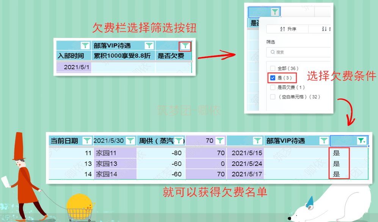This screenshot has width=378, height=222.
Task: Uncheck the 是 (3) filter option
Action: click(273, 78)
